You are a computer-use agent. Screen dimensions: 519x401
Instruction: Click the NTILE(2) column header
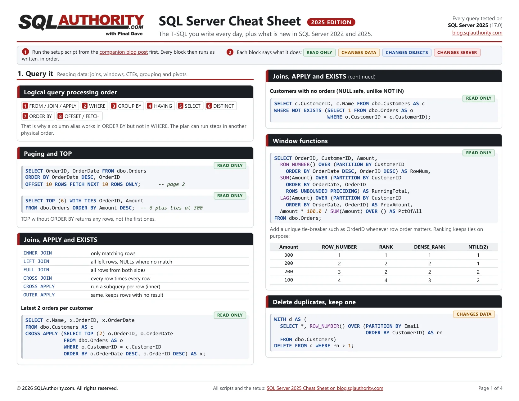pyautogui.click(x=478, y=247)
